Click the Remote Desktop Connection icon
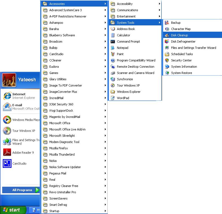 pos(113,67)
